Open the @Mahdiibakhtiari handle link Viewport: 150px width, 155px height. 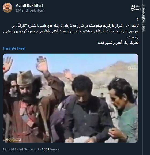pos(30,10)
